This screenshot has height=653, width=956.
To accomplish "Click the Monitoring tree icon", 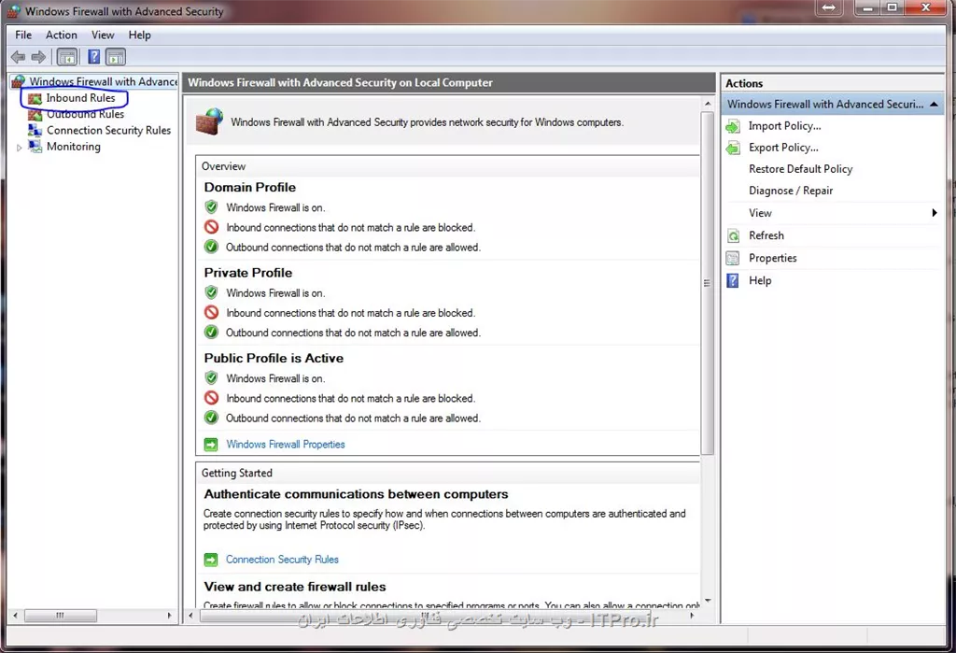I will [x=35, y=147].
